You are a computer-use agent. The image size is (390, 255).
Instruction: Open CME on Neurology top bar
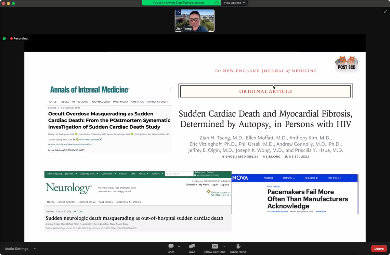coord(133,174)
